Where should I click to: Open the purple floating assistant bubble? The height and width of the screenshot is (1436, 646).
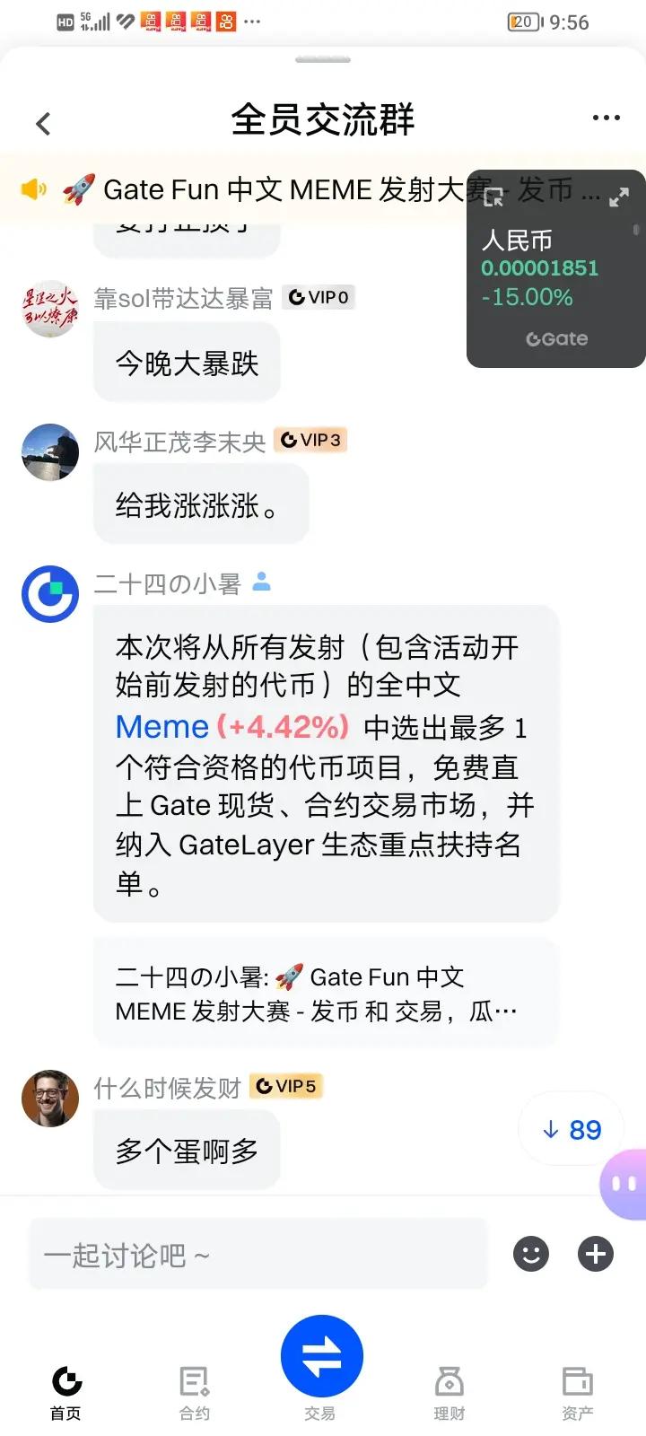coord(624,1184)
